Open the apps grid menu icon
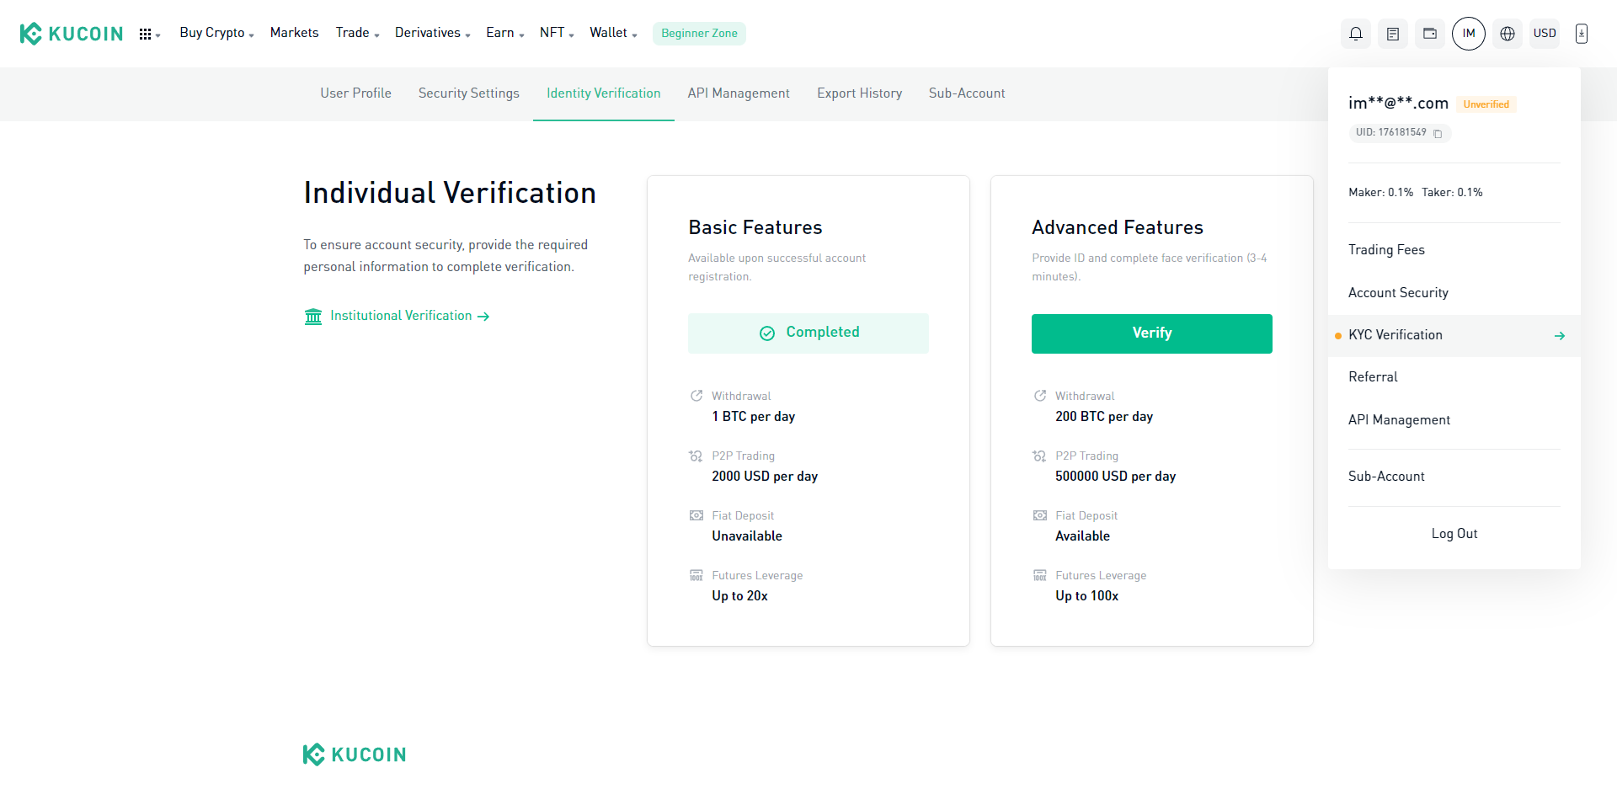The width and height of the screenshot is (1617, 789). (x=149, y=34)
